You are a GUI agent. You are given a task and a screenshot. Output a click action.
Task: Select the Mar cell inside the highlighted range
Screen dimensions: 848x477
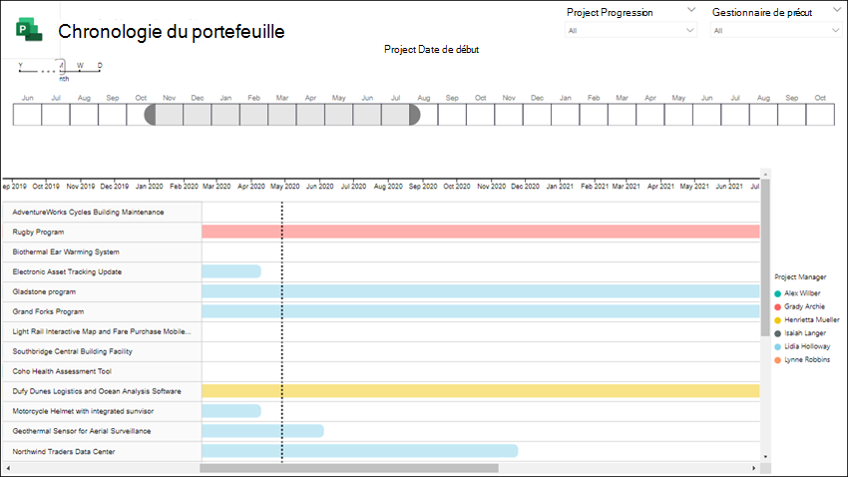(282, 115)
